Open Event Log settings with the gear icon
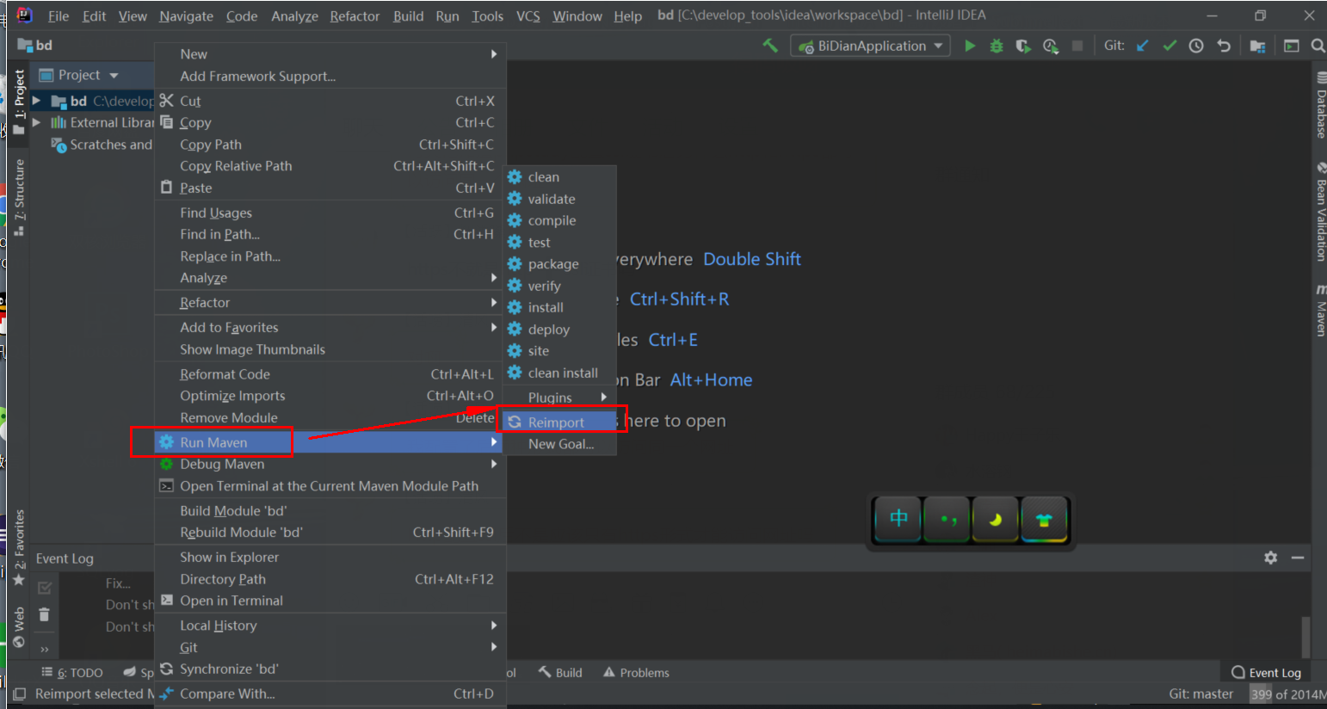1327x709 pixels. pyautogui.click(x=1270, y=558)
